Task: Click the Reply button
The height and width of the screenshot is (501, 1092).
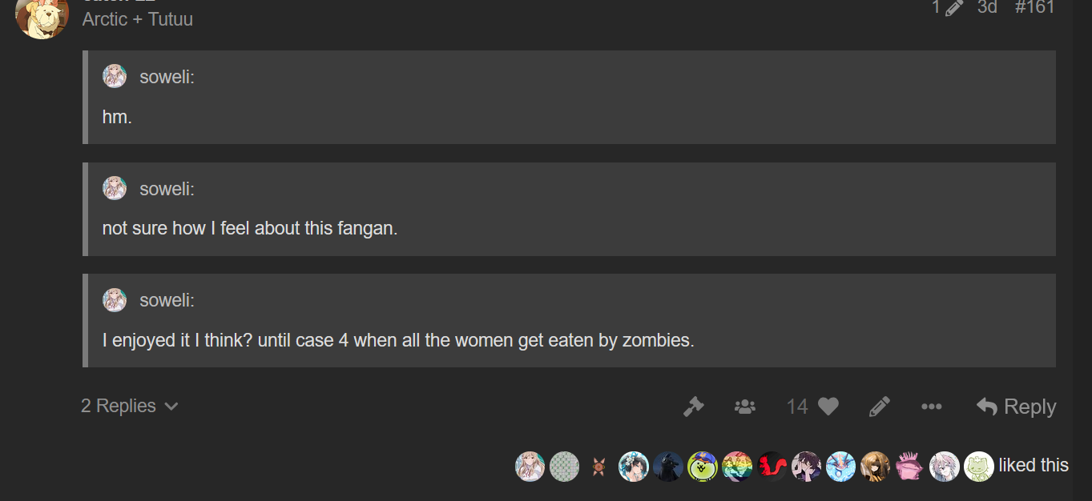Action: point(1016,407)
